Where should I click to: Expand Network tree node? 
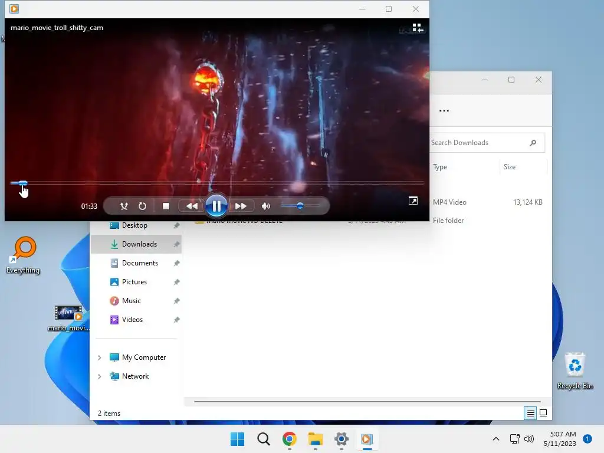(x=99, y=376)
